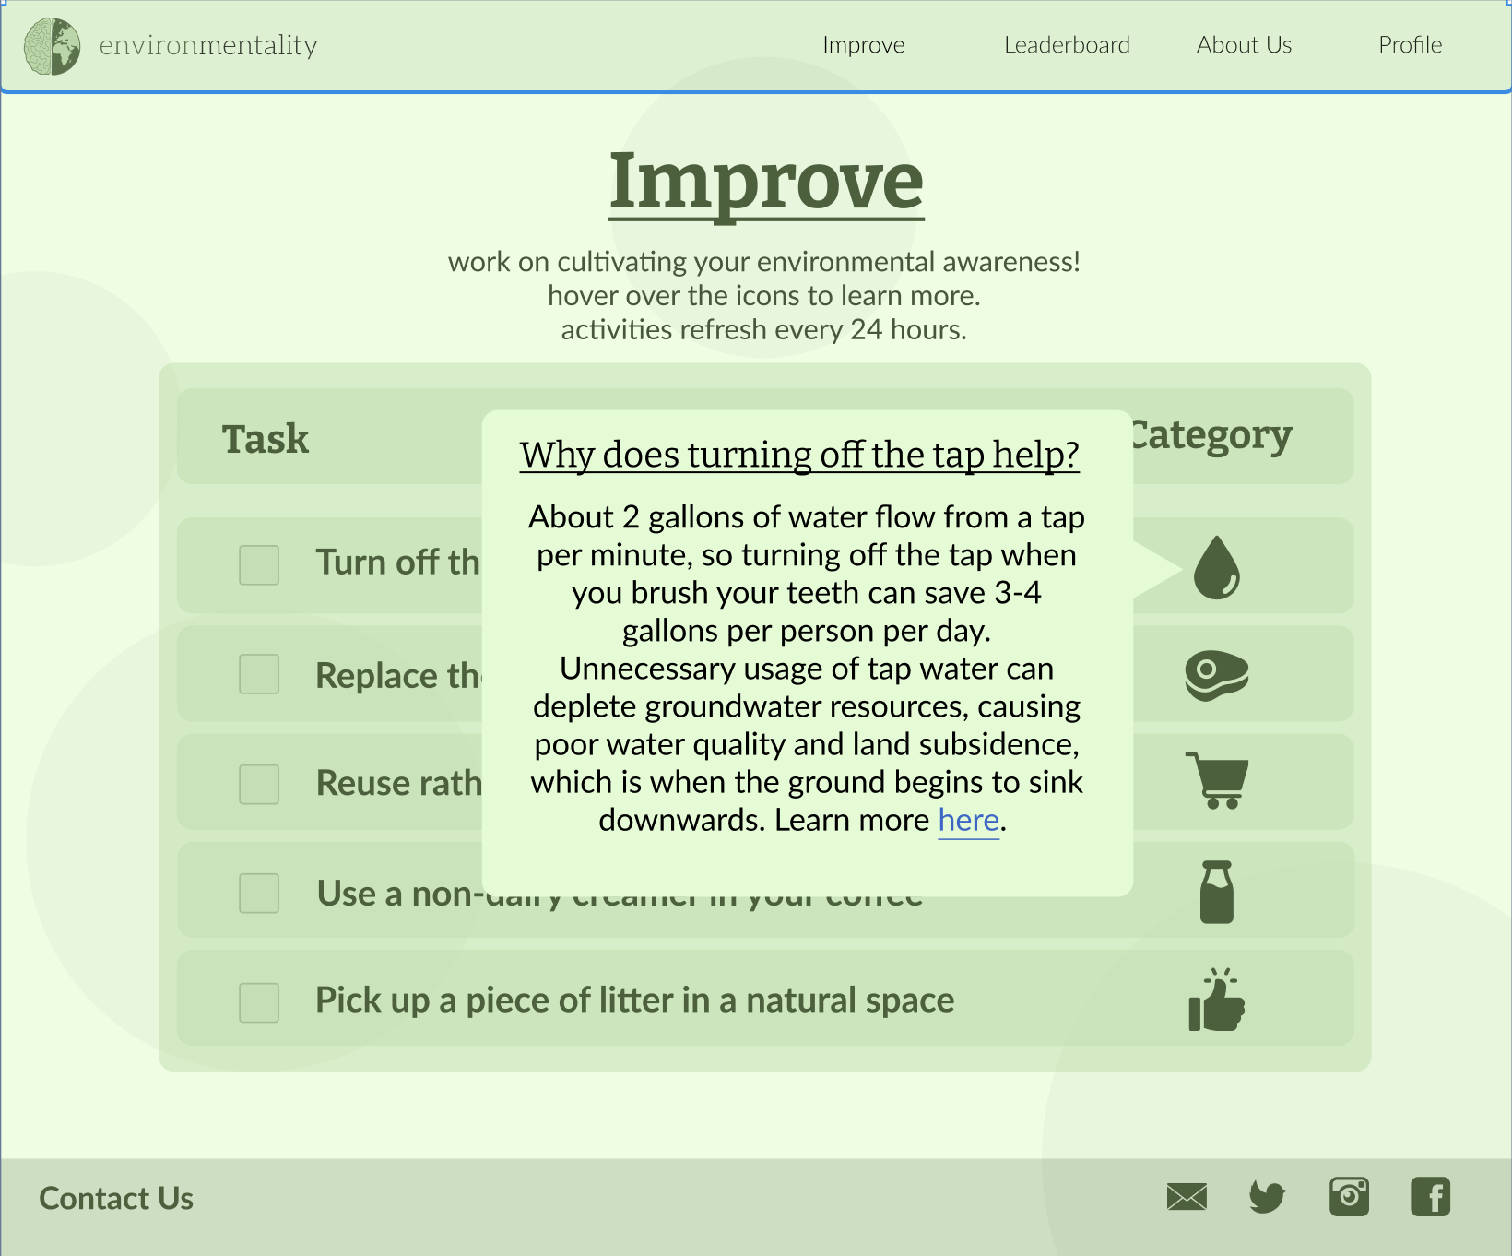Open the Profile nav menu item
1512x1256 pixels.
(x=1410, y=45)
